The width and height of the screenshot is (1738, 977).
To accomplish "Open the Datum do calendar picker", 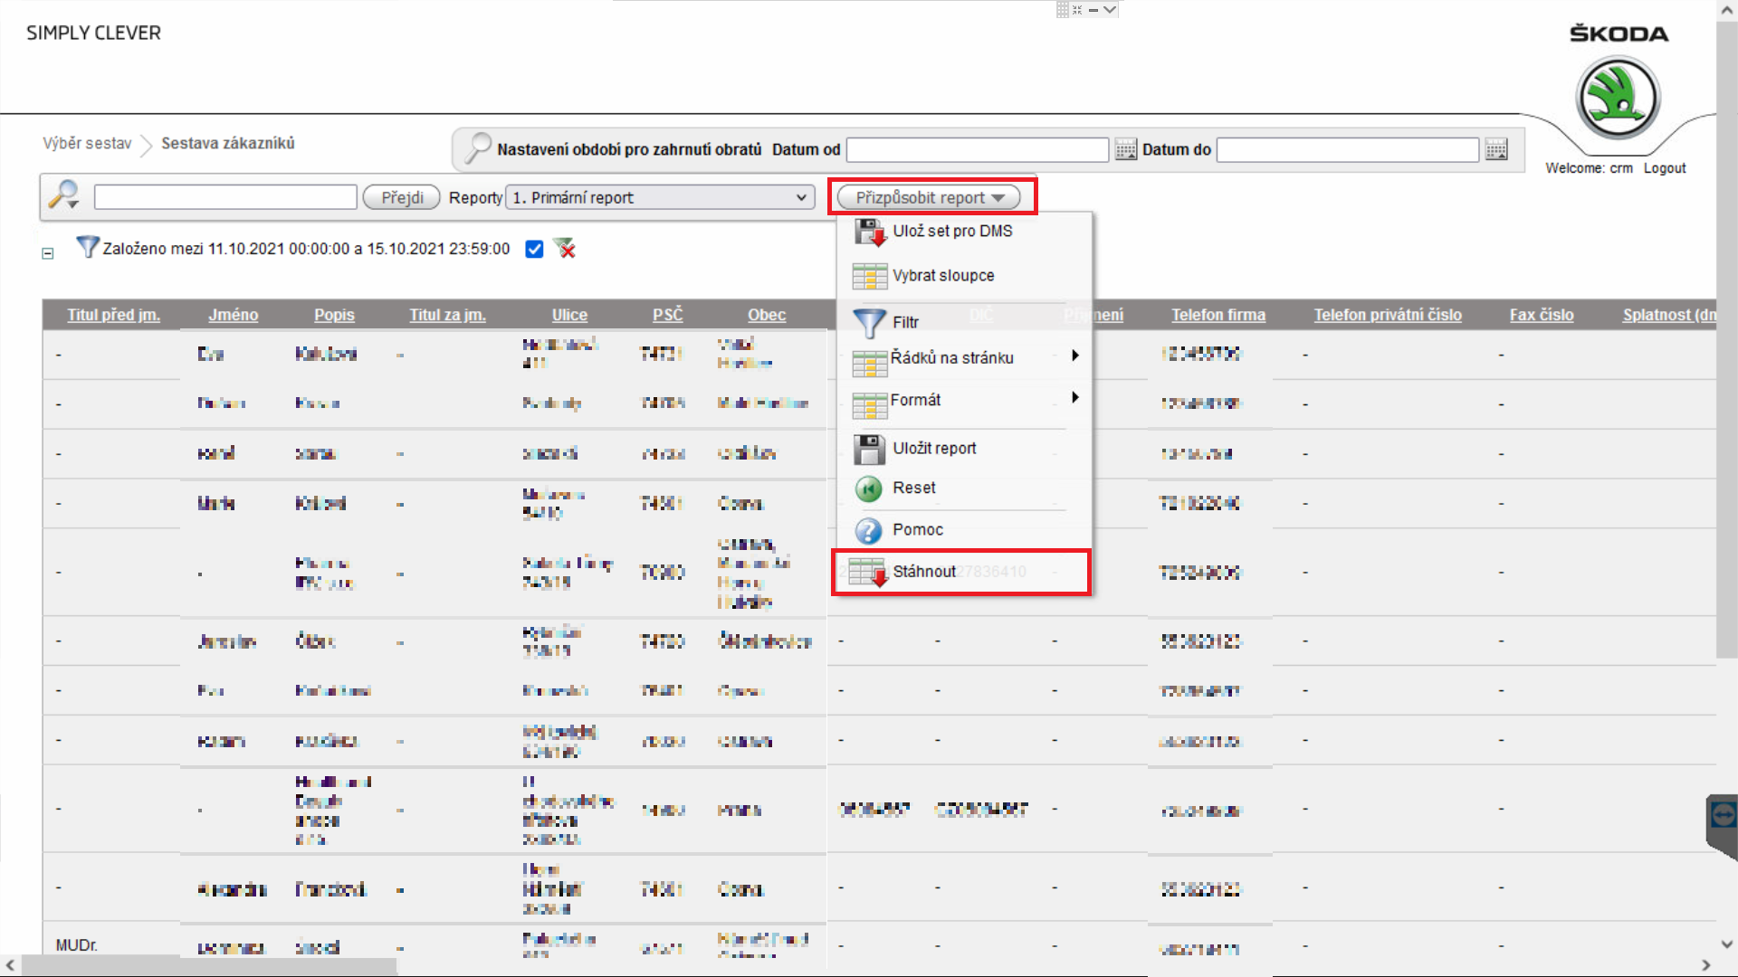I will pyautogui.click(x=1496, y=150).
